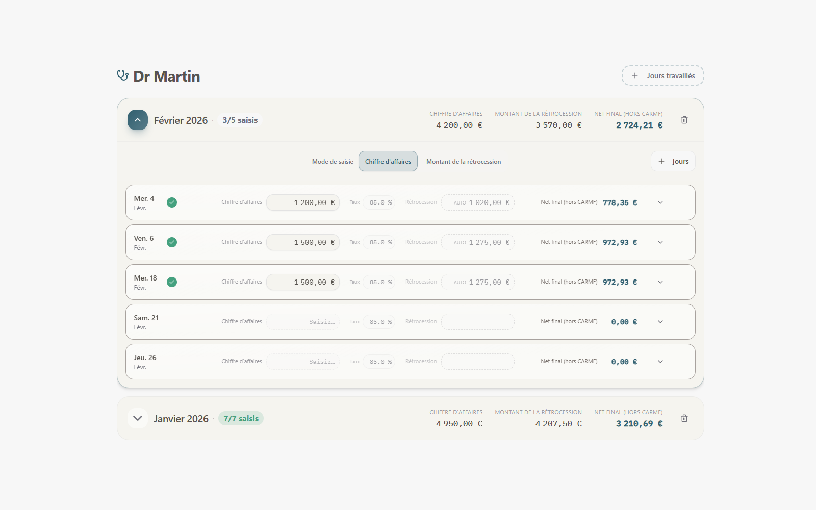Screen dimensions: 816x510
Task: Collapse the Février 2026 section
Action: tap(138, 120)
